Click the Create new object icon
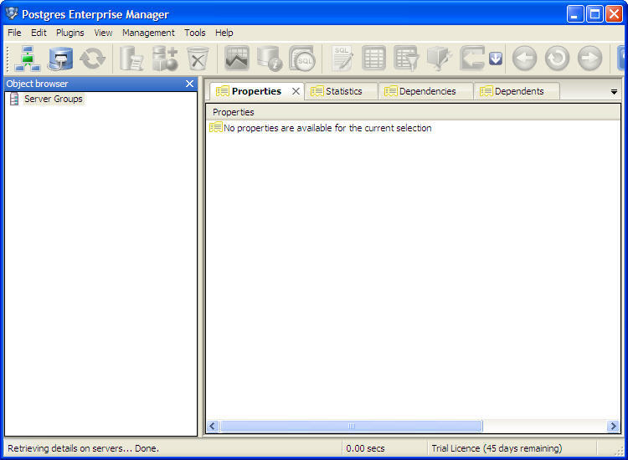The height and width of the screenshot is (460, 628). pyautogui.click(x=165, y=59)
